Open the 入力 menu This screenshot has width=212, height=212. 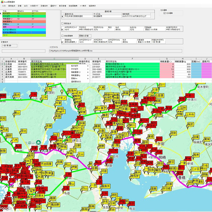click(x=4, y=6)
